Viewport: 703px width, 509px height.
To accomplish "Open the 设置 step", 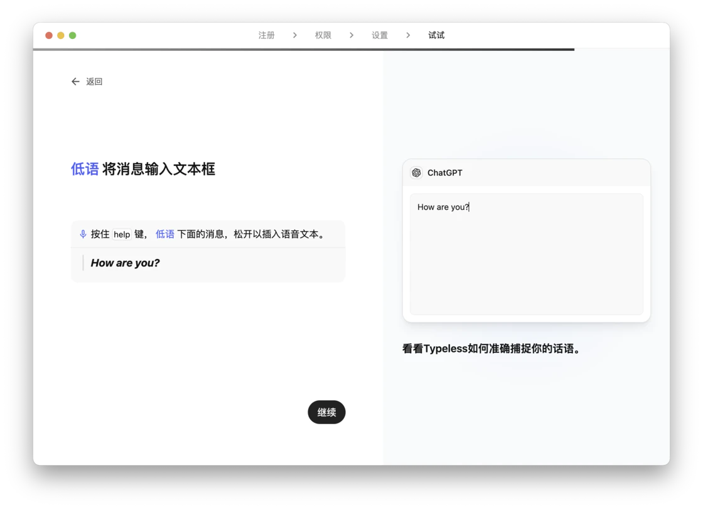I will (x=380, y=35).
